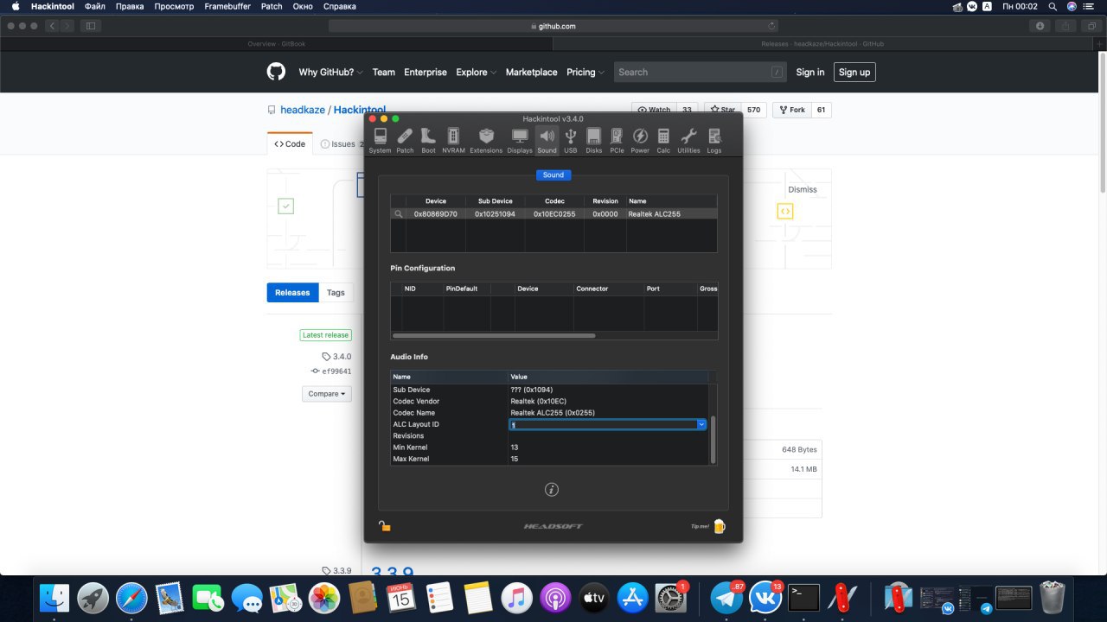Open the Apple menu
The image size is (1107, 622).
tap(15, 6)
